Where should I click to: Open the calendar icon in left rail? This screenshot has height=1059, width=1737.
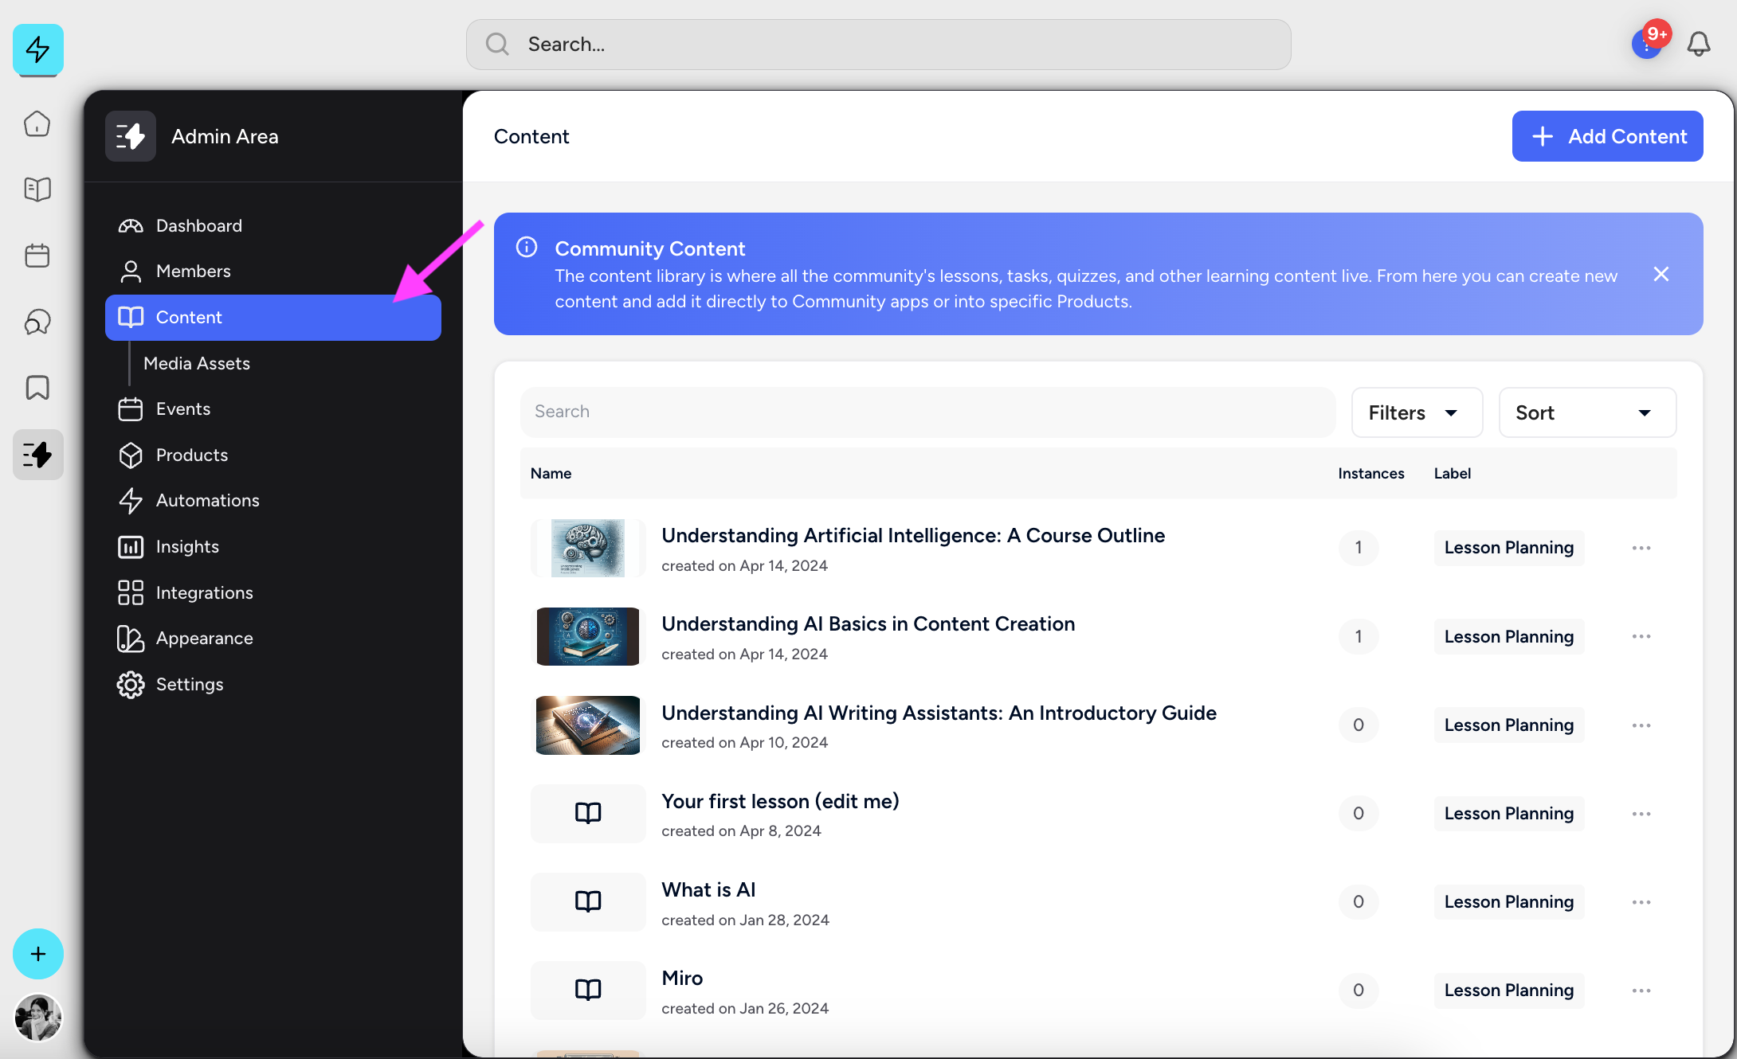pos(37,256)
